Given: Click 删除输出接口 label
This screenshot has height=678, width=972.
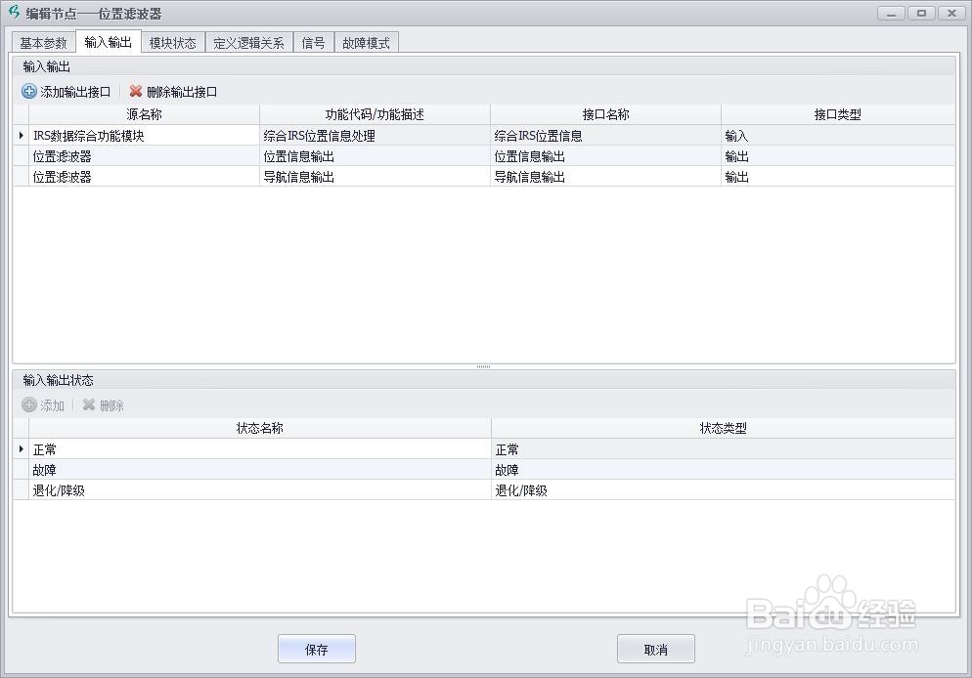Looking at the screenshot, I should click(182, 92).
